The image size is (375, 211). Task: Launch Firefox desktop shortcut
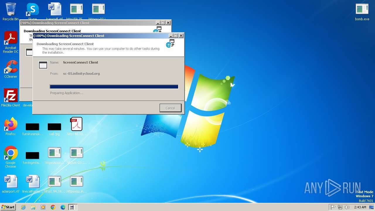11,127
